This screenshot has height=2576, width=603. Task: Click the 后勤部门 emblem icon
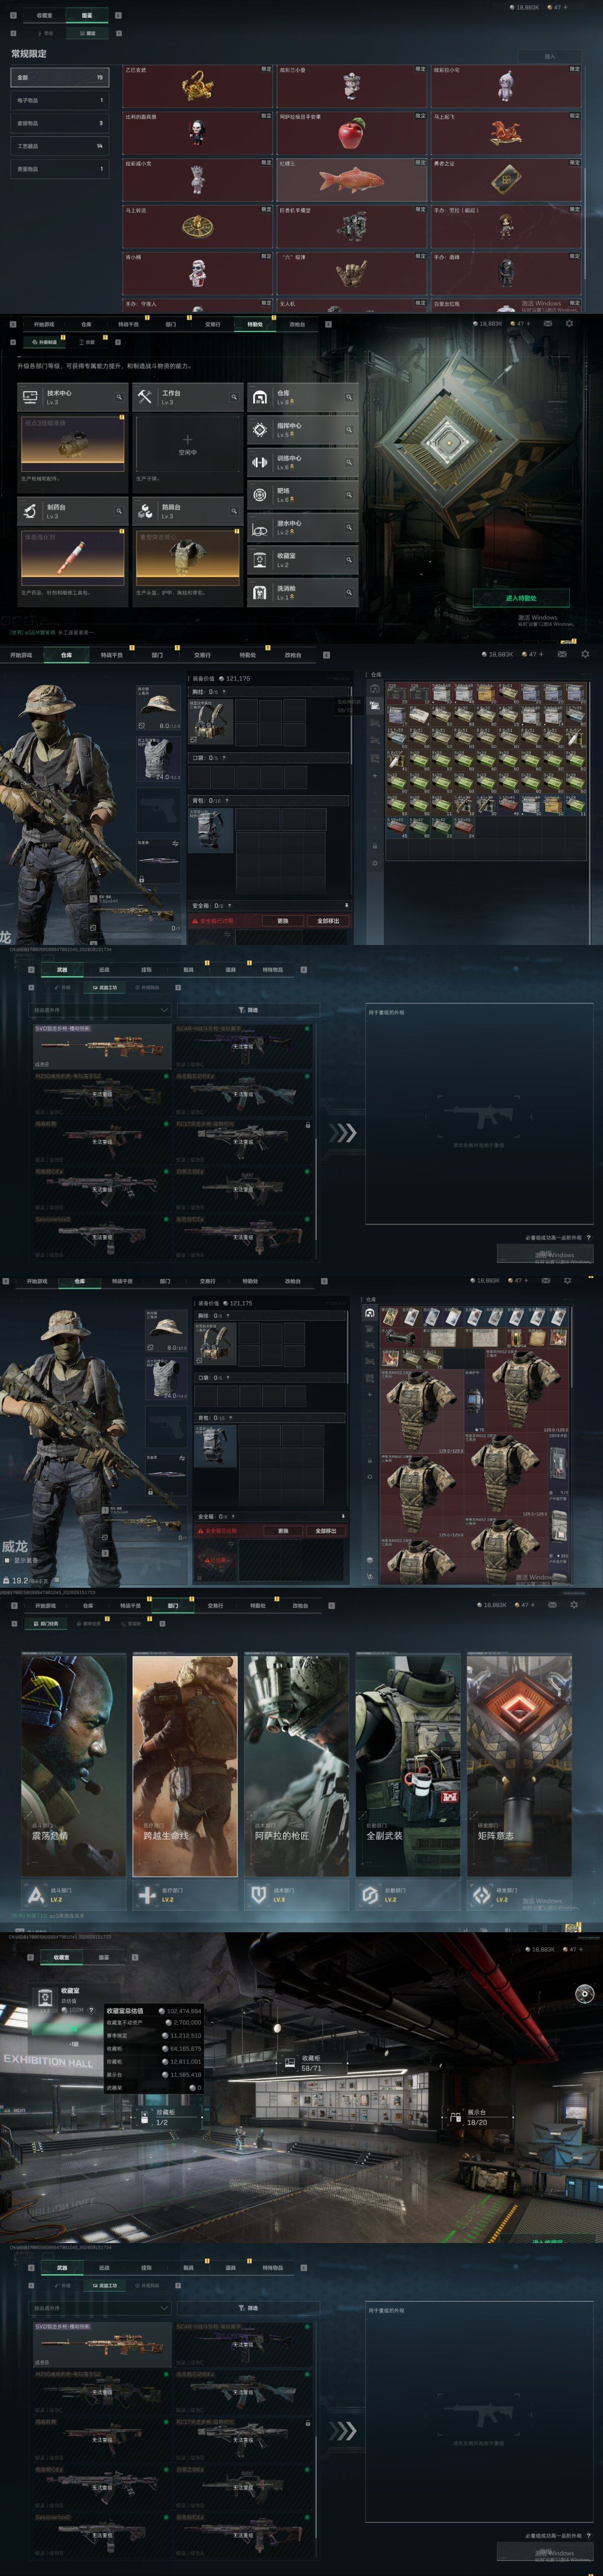(x=369, y=1895)
